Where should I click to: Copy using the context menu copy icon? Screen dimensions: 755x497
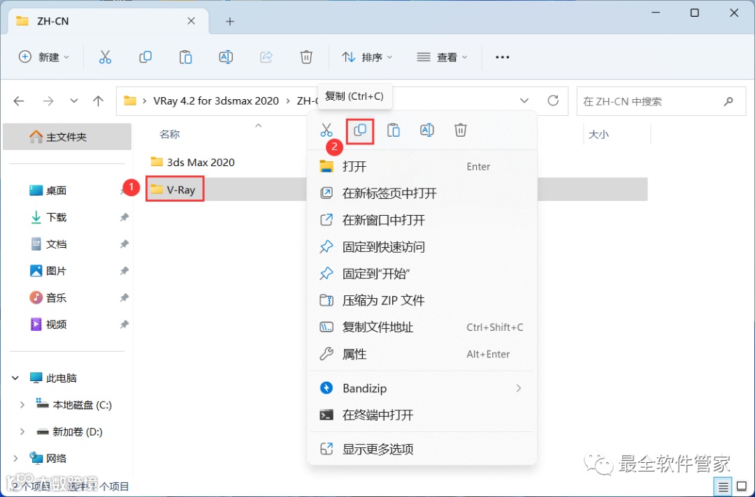[360, 131]
